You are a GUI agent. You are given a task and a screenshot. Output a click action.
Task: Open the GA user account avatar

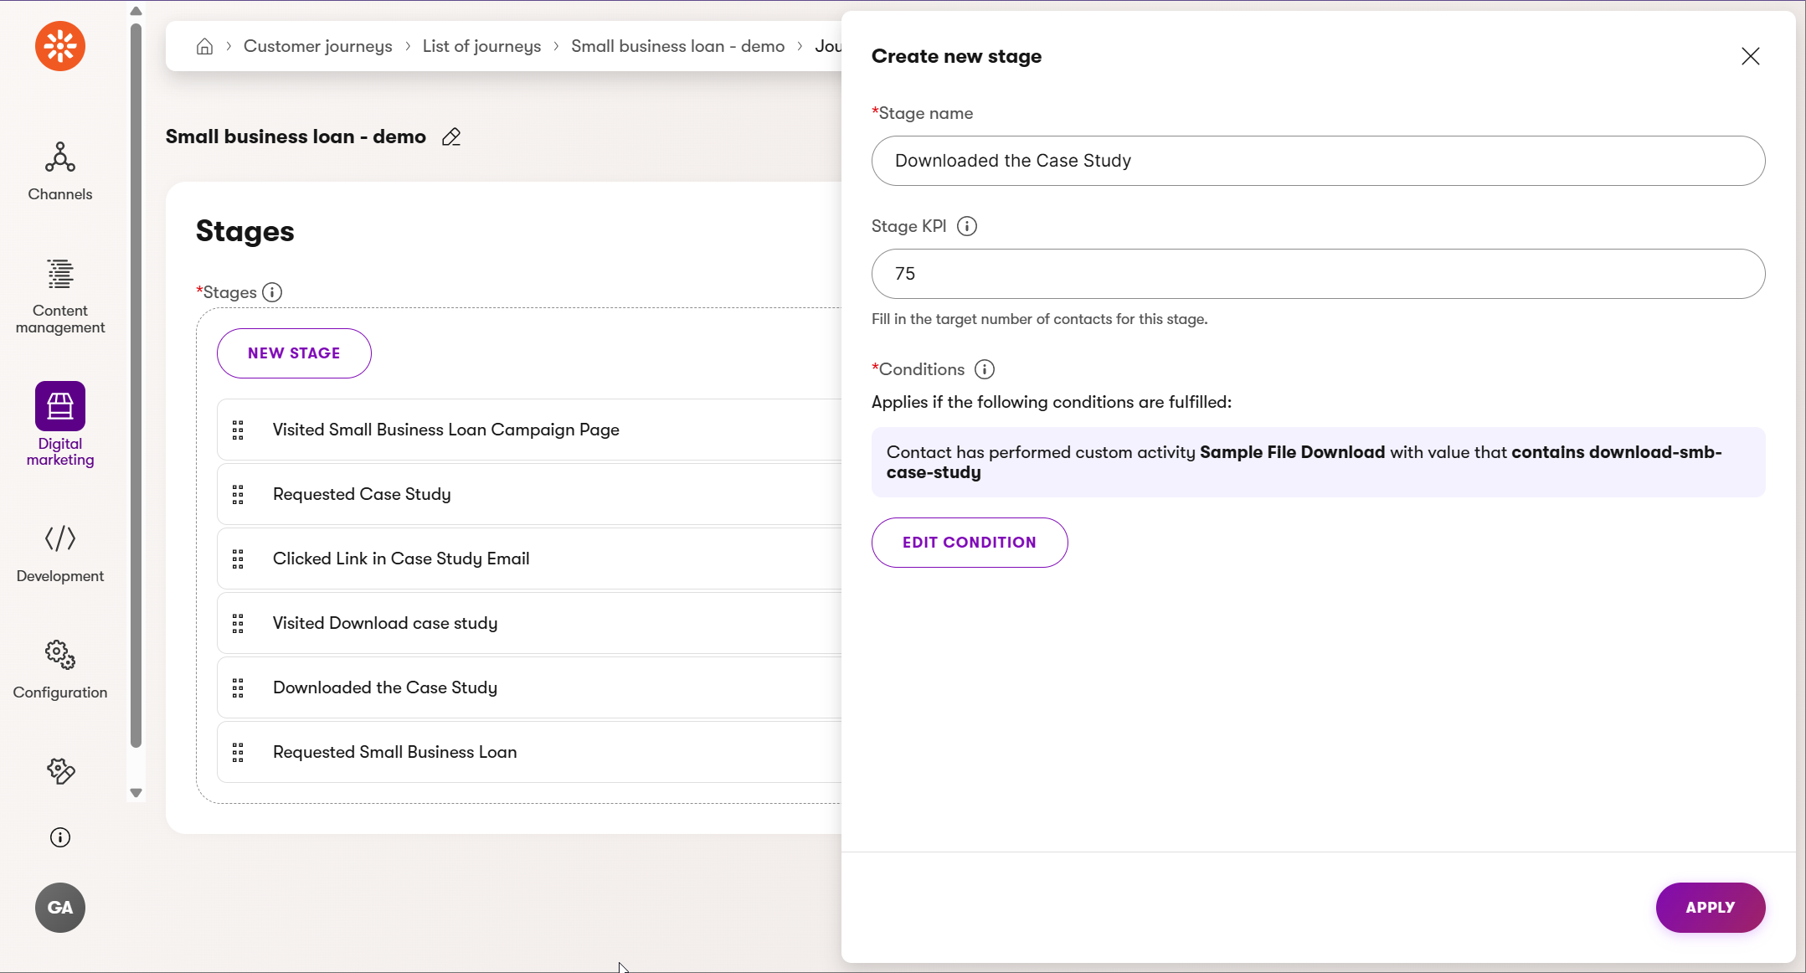coord(60,908)
